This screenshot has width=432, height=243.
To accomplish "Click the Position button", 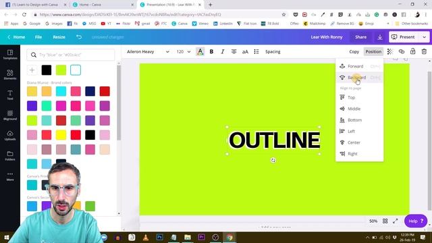I will pyautogui.click(x=373, y=51).
